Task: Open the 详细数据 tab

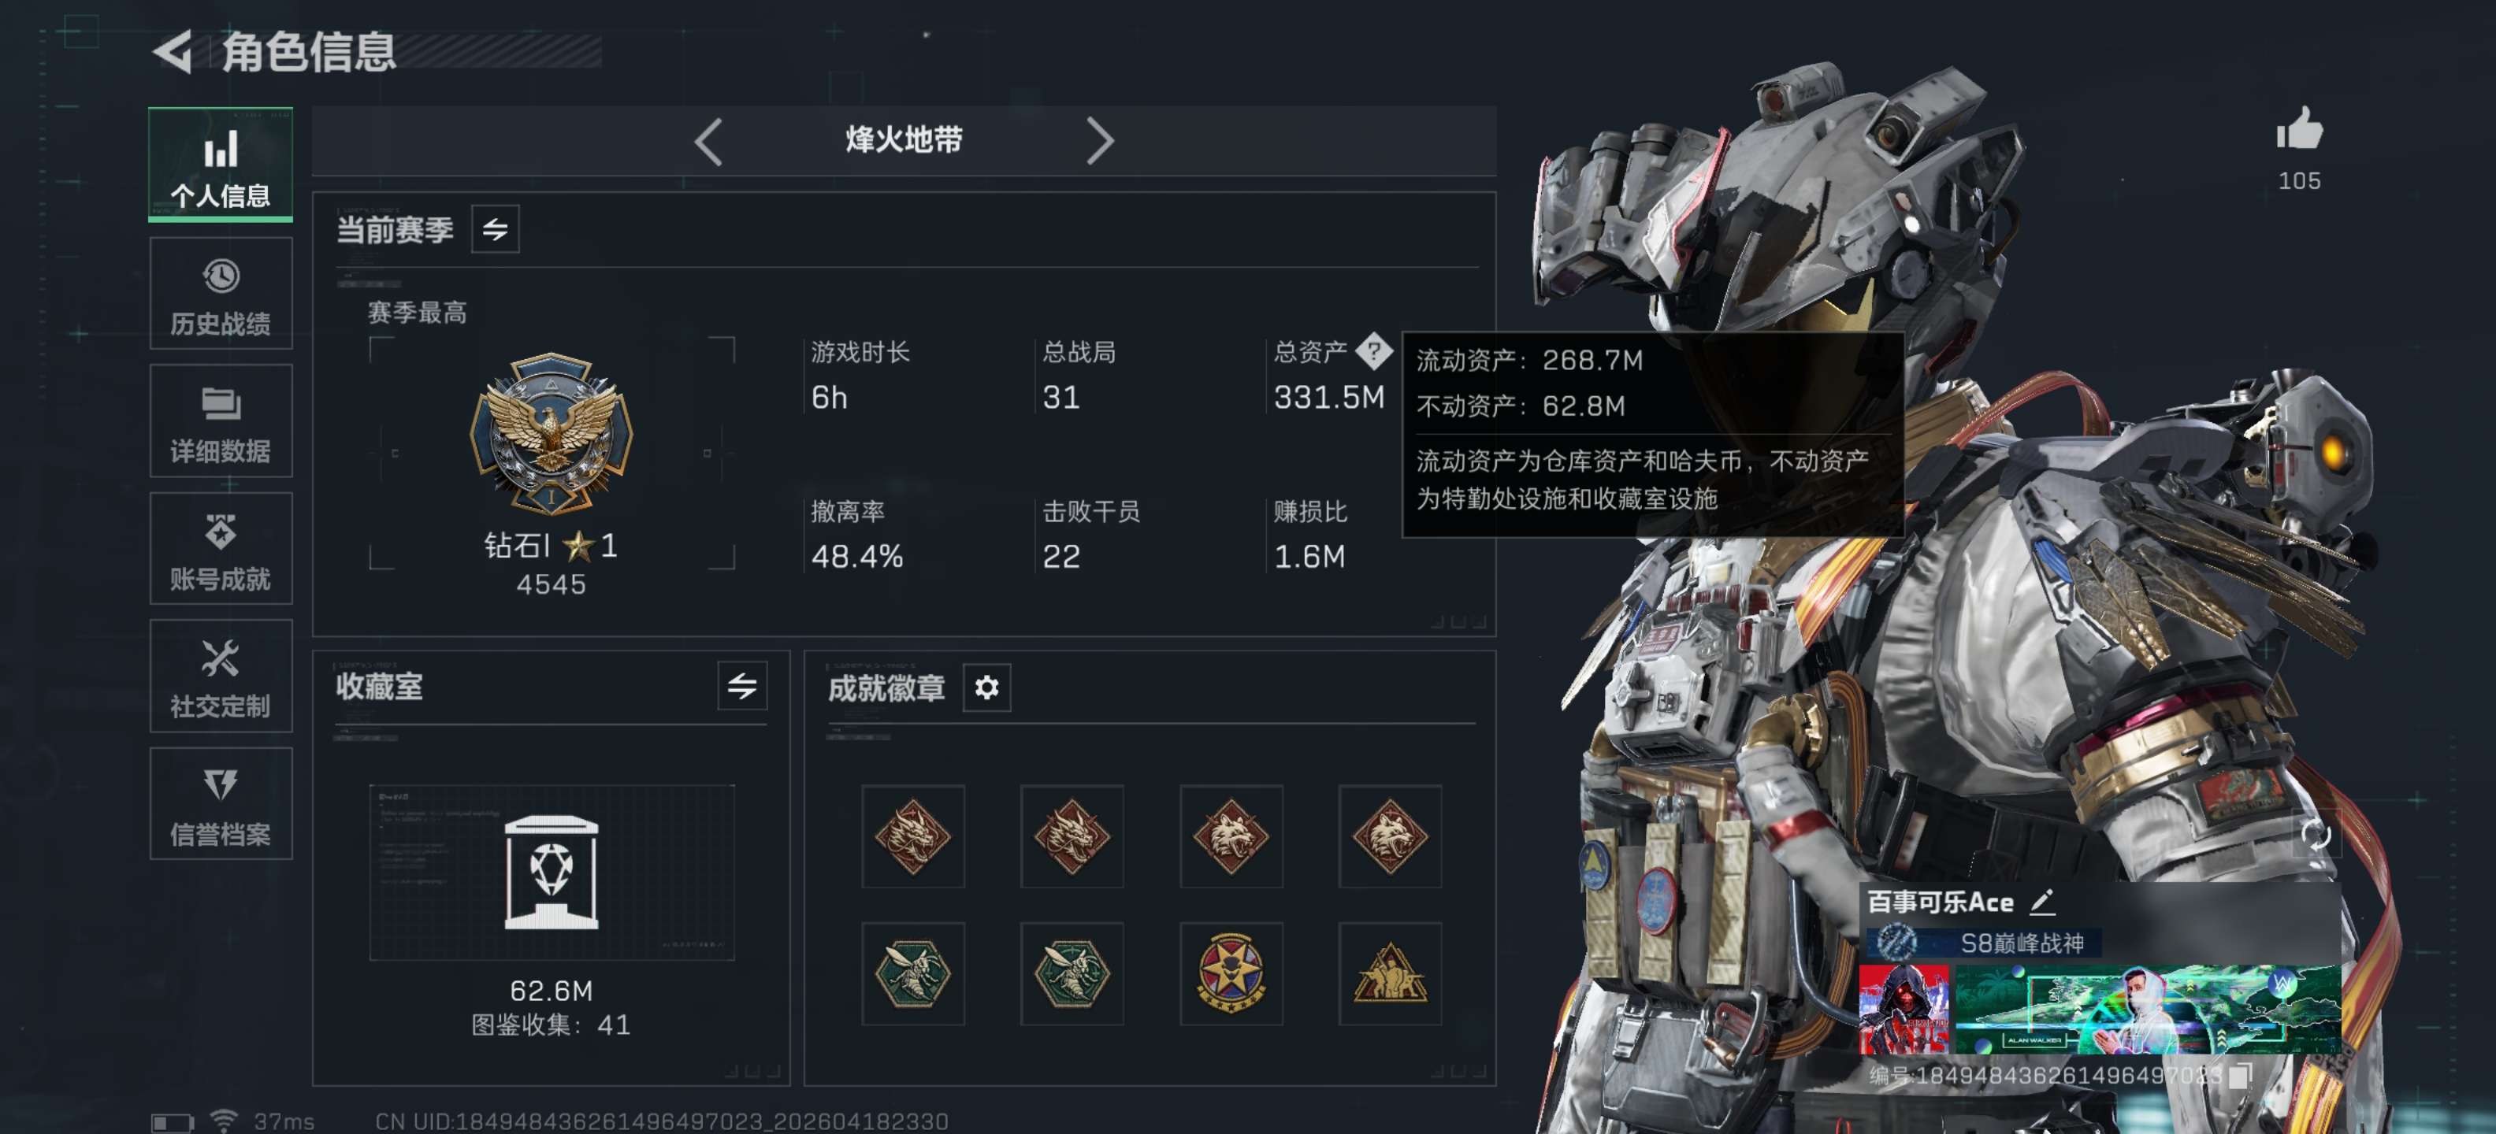Action: click(x=221, y=421)
